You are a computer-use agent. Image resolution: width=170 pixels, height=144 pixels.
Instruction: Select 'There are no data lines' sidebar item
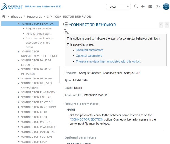point(40,42)
